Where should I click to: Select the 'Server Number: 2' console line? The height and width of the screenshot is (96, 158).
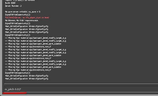tap(13, 6)
